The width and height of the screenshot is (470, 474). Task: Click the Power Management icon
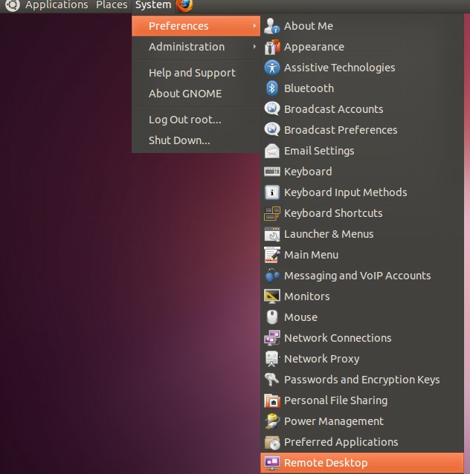pos(271,421)
